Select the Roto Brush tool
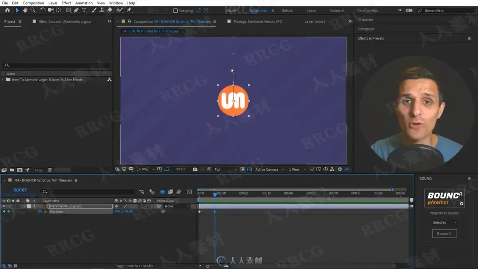The image size is (478, 269). click(119, 10)
